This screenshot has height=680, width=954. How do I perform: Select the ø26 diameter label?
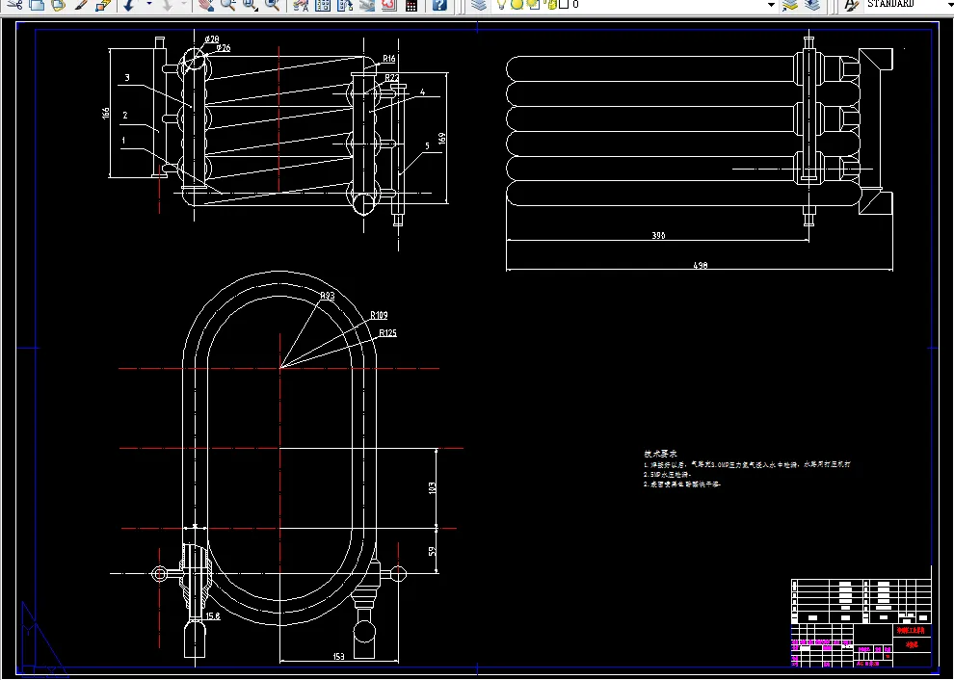point(224,48)
